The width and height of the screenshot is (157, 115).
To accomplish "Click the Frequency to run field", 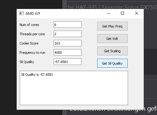I will click(68, 53).
